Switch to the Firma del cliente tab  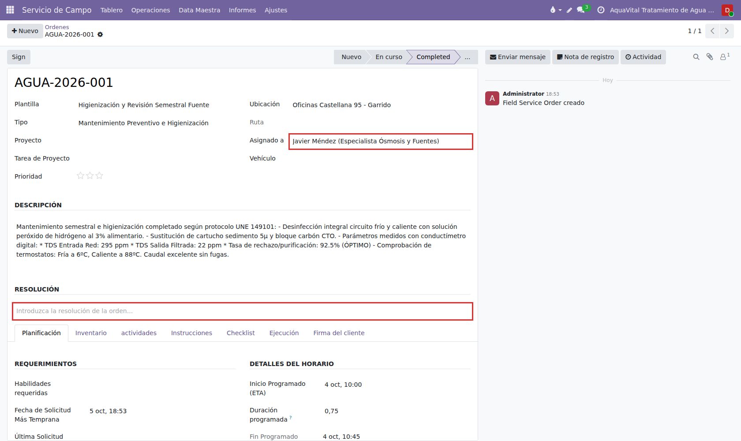tap(339, 333)
